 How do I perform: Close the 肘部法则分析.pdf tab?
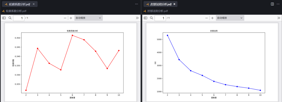pos(174,4)
